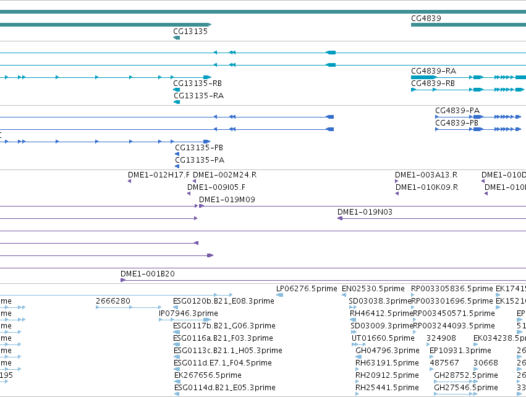526x397 pixels.
Task: Click the DME1-001B20 start arrow
Action: point(123,280)
